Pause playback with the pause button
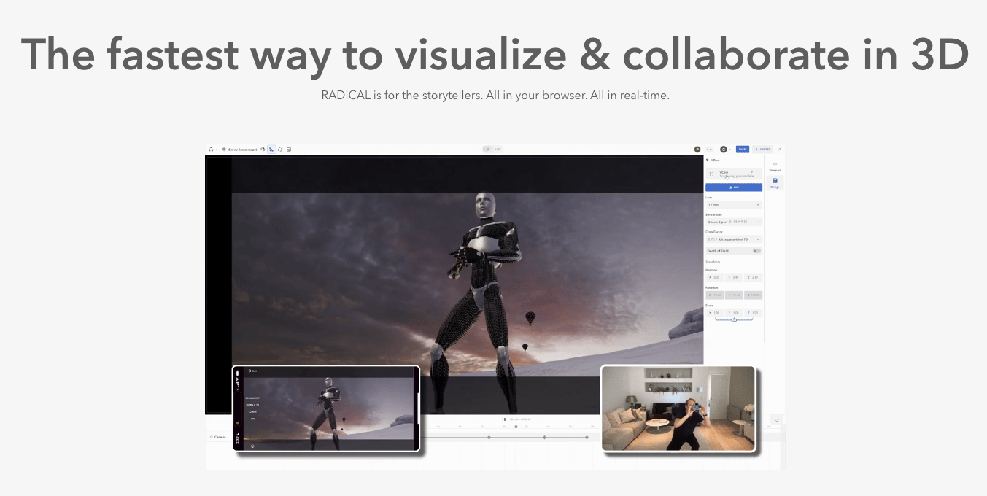The width and height of the screenshot is (987, 496). pyautogui.click(x=503, y=419)
